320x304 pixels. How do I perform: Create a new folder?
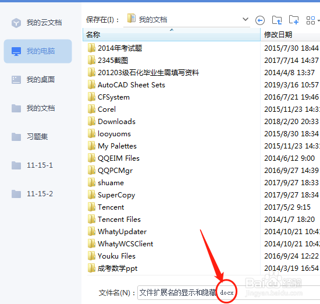point(294,20)
